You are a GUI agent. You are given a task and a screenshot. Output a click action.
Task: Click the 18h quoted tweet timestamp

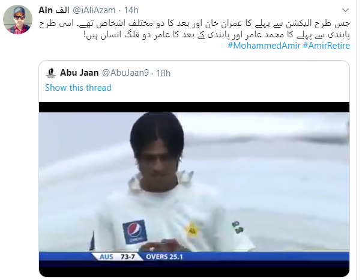pos(163,73)
